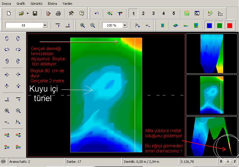239x167 pixels.
Task: Zoom in using the side panel magnifier plus
Action: point(7,111)
